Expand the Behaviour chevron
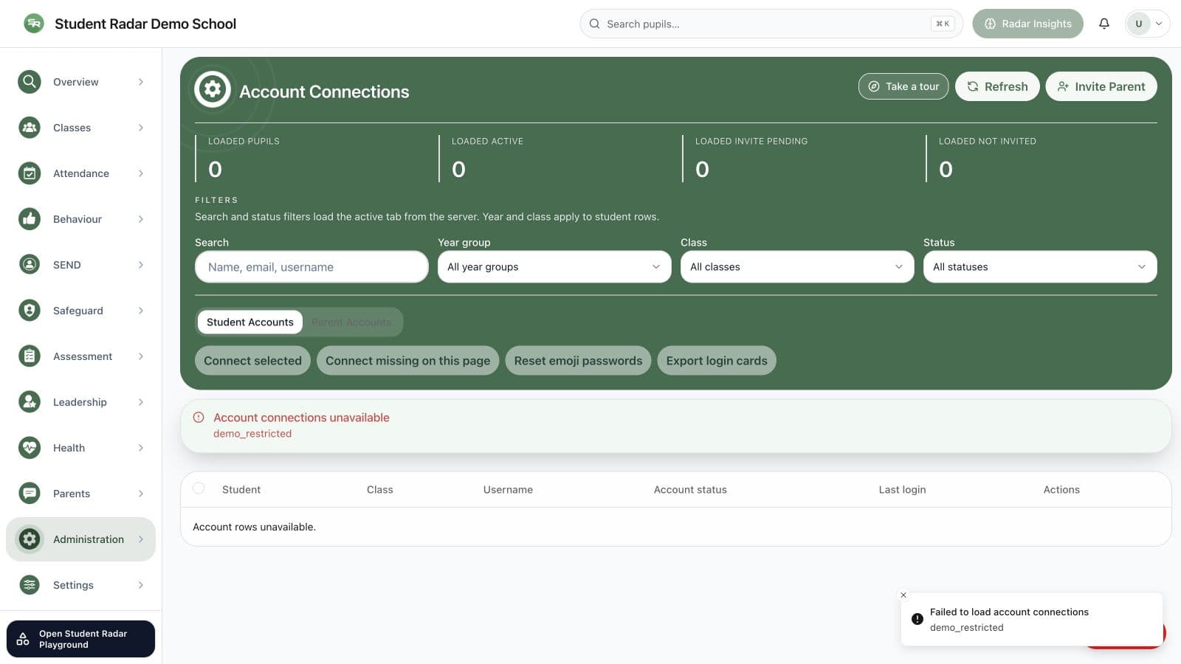The width and height of the screenshot is (1181, 664). [141, 219]
